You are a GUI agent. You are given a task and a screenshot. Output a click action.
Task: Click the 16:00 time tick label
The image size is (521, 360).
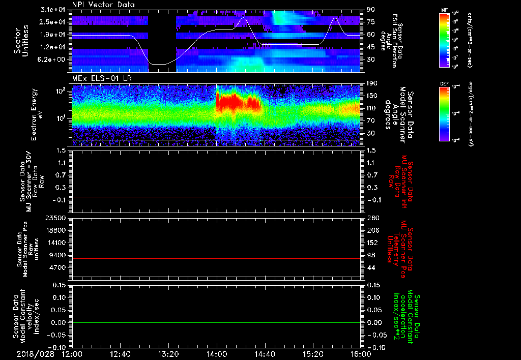pos(361,354)
